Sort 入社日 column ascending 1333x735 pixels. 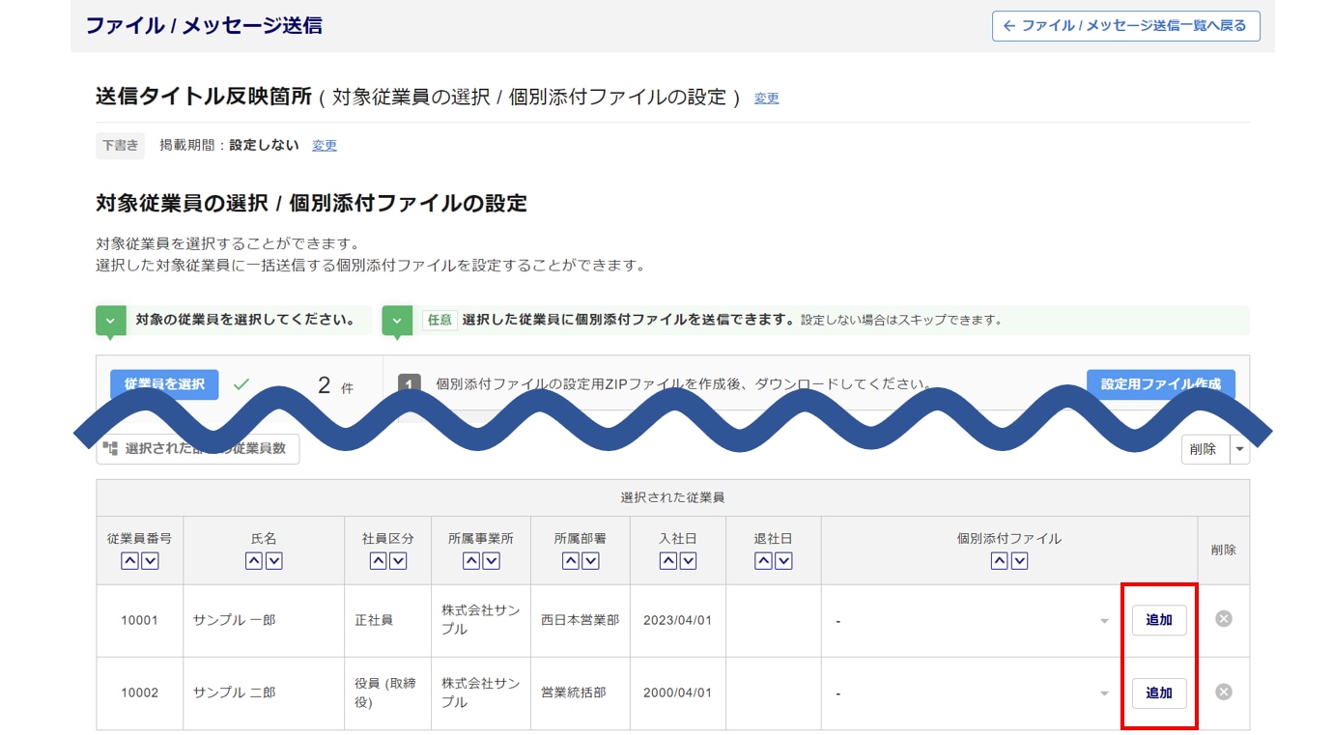[667, 561]
